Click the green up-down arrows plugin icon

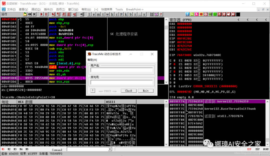[x=192, y=14]
